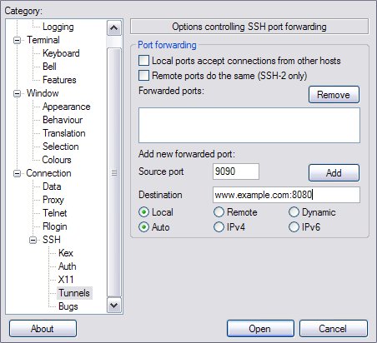
Task: Select the Remote forwarding radio button
Action: pos(219,212)
